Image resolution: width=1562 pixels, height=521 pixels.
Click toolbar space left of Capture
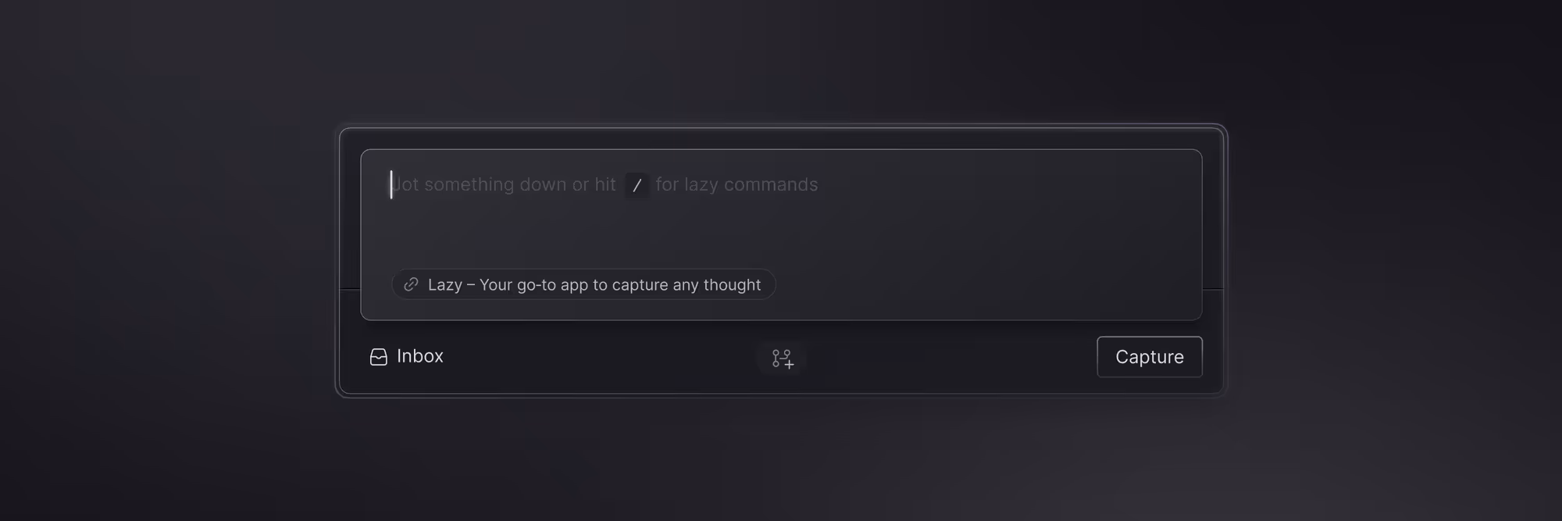point(953,358)
